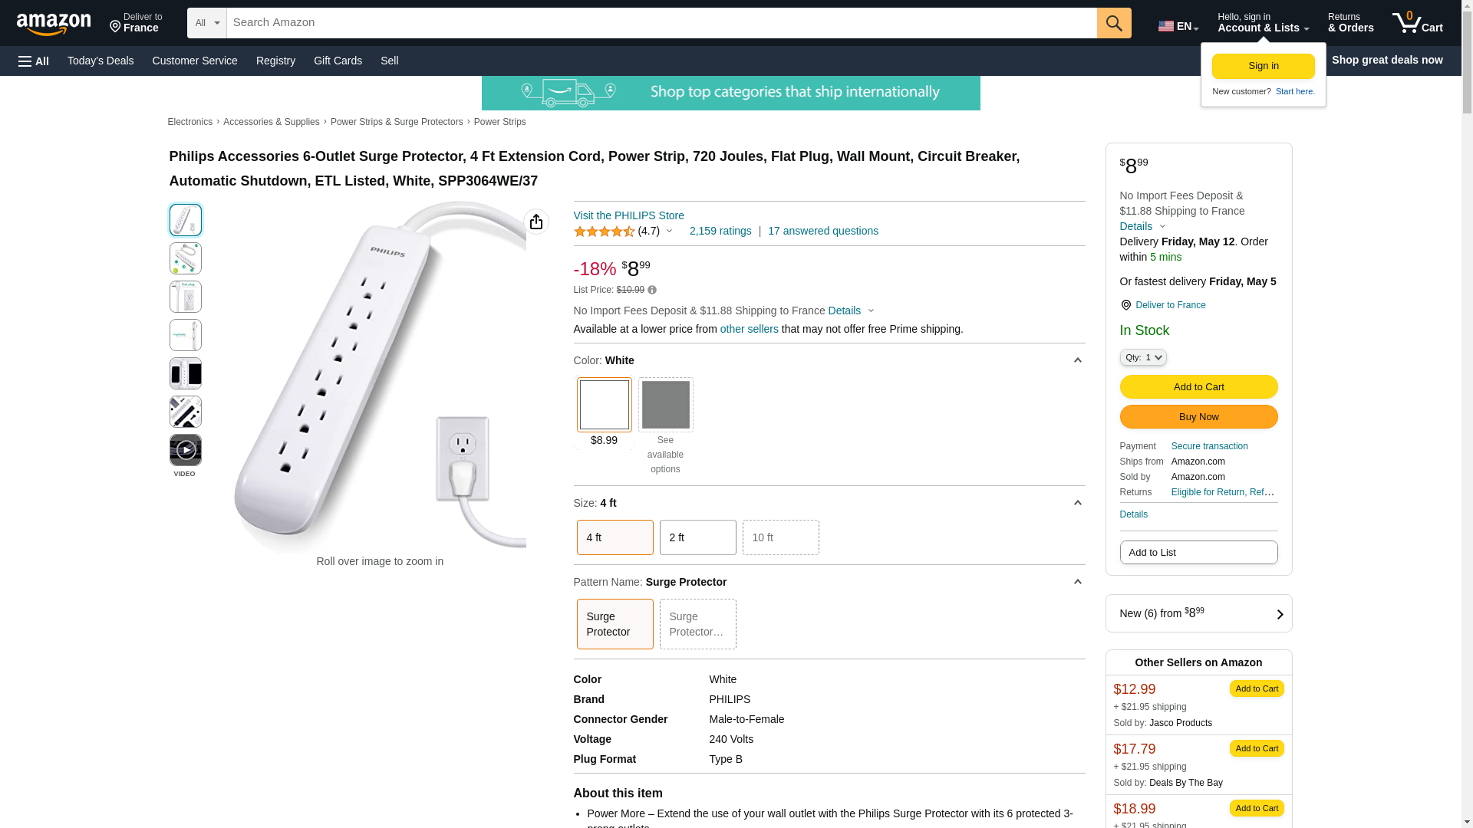Select the 2 ft size option
The width and height of the screenshot is (1473, 828).
(697, 537)
